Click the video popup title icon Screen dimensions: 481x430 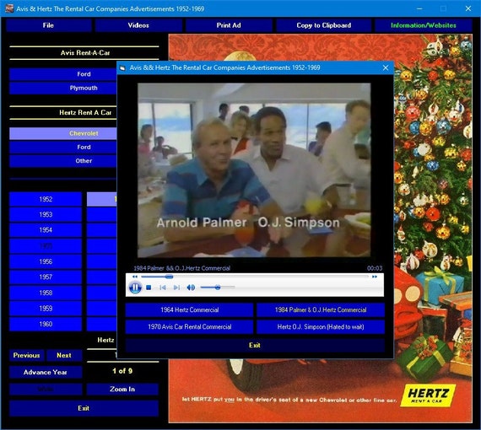[x=122, y=67]
